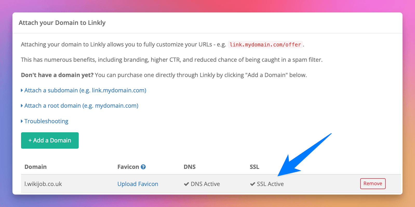Click the bold Don't have a domain yet text
415x207 pixels.
pyautogui.click(x=57, y=75)
